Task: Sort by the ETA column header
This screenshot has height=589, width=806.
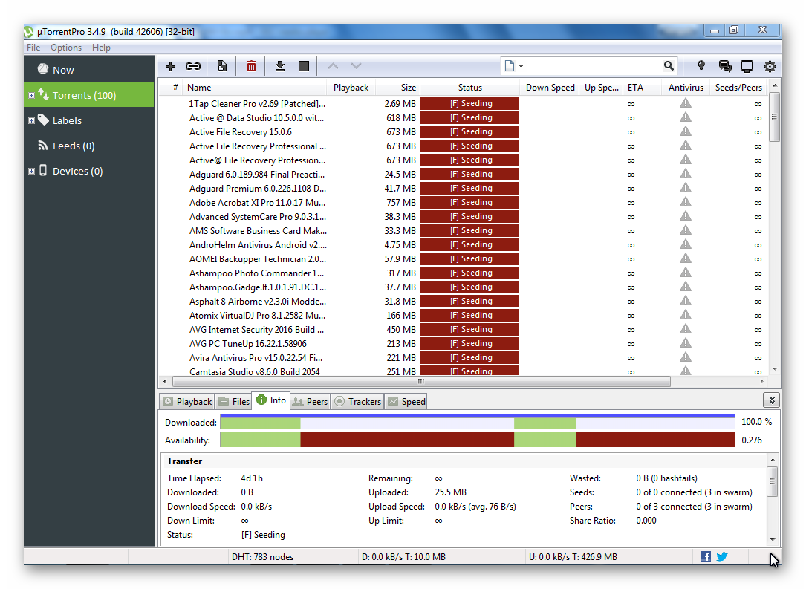Action: [x=642, y=88]
